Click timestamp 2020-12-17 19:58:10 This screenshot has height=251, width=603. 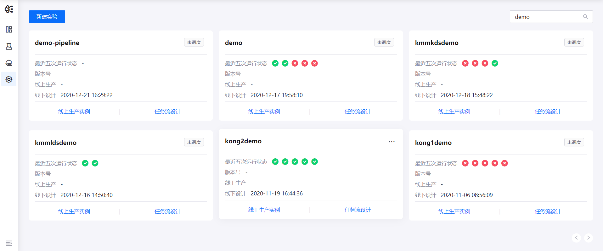coord(277,95)
